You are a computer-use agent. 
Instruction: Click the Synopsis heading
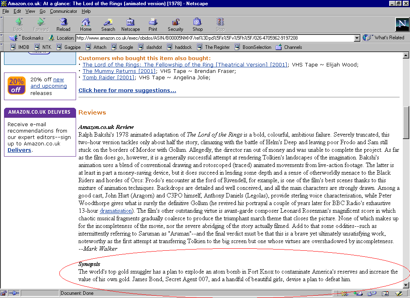click(89, 264)
